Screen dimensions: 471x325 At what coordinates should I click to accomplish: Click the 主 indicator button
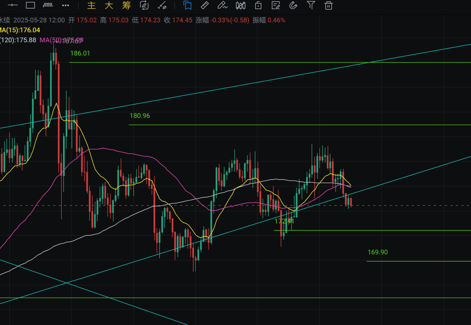coord(91,5)
